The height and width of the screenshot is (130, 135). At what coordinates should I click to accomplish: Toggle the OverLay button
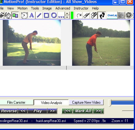pos(112,15)
